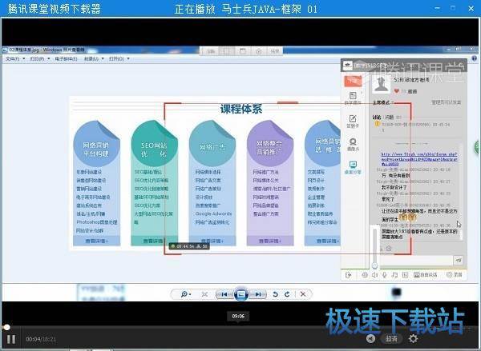481x351 pixels.
Task: Click the '管理员可以发言' text in classroom panel
Action: (x=447, y=102)
